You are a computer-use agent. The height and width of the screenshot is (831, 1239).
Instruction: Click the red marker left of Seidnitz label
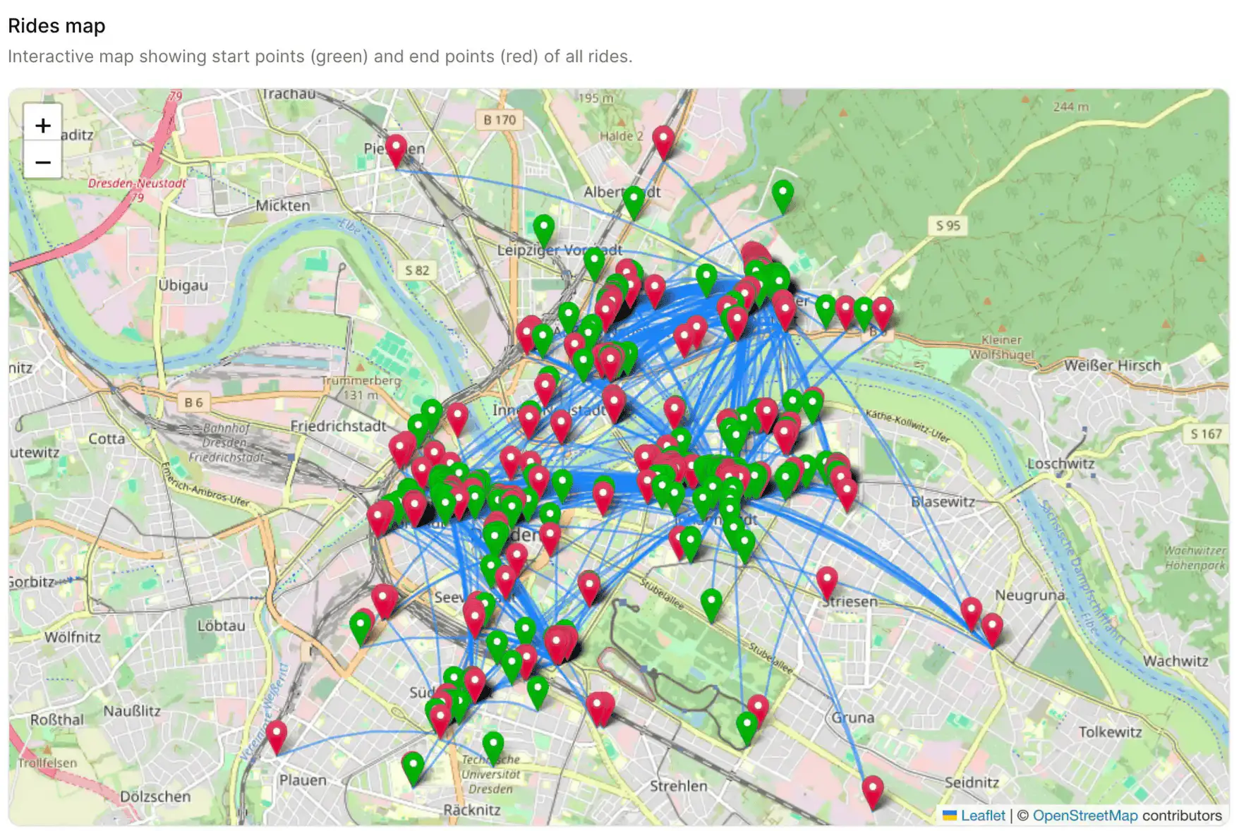point(873,790)
